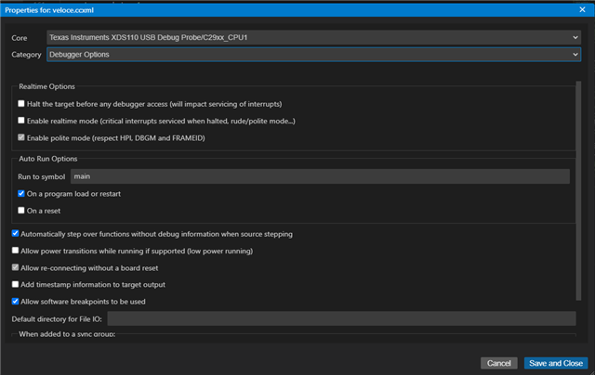Check Enable realtime mode option

[22, 121]
